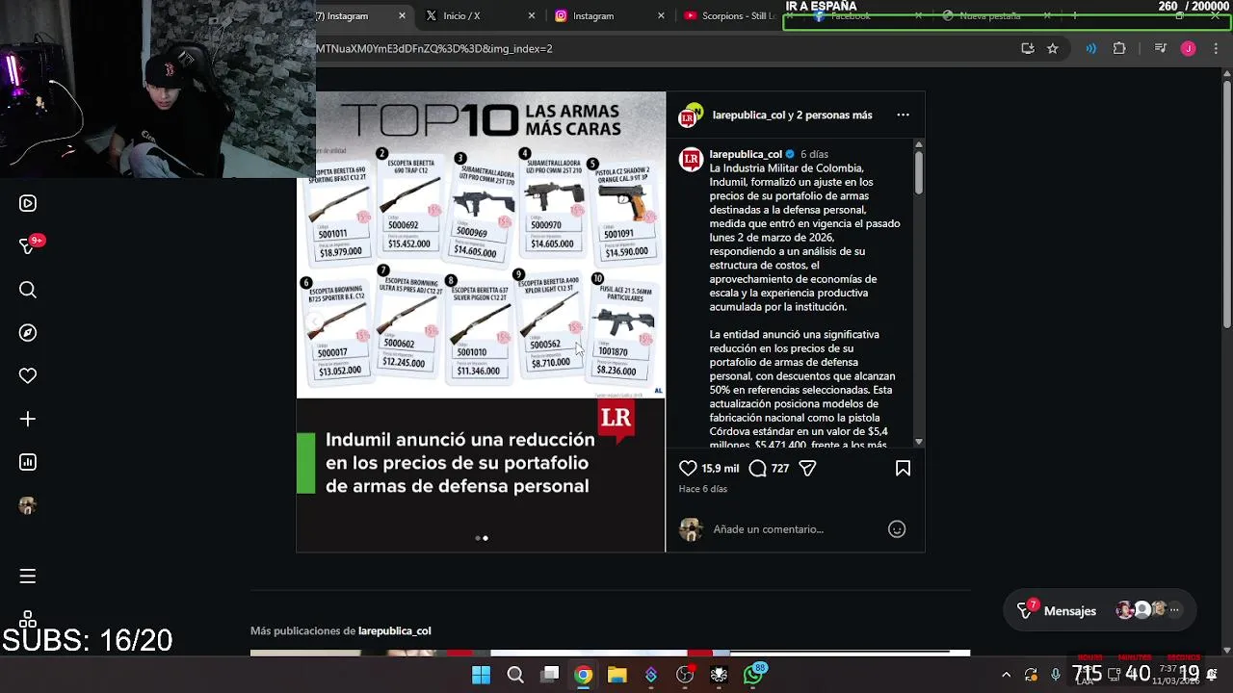1233x693 pixels.
Task: Open larepublica_col profile from post header
Action: [x=749, y=115]
